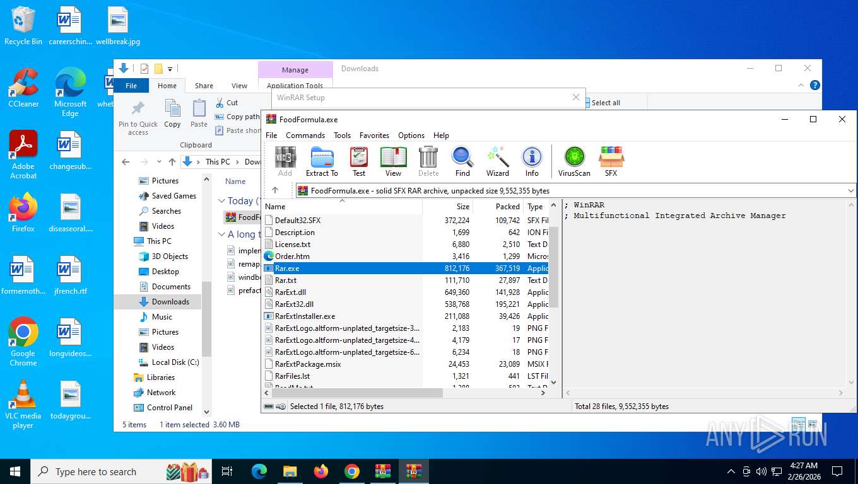Open Task View on the taskbar

(228, 471)
